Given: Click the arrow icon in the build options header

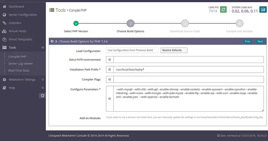Looking at the screenshot, I should point(52,42).
